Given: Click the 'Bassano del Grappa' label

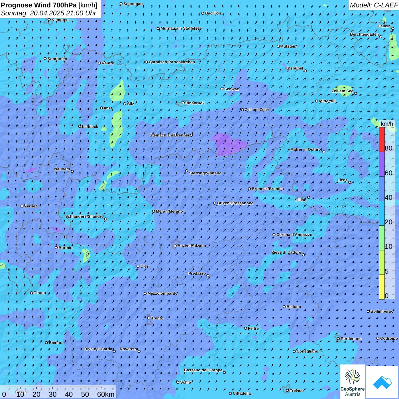Looking at the screenshot, I should pyautogui.click(x=203, y=370).
